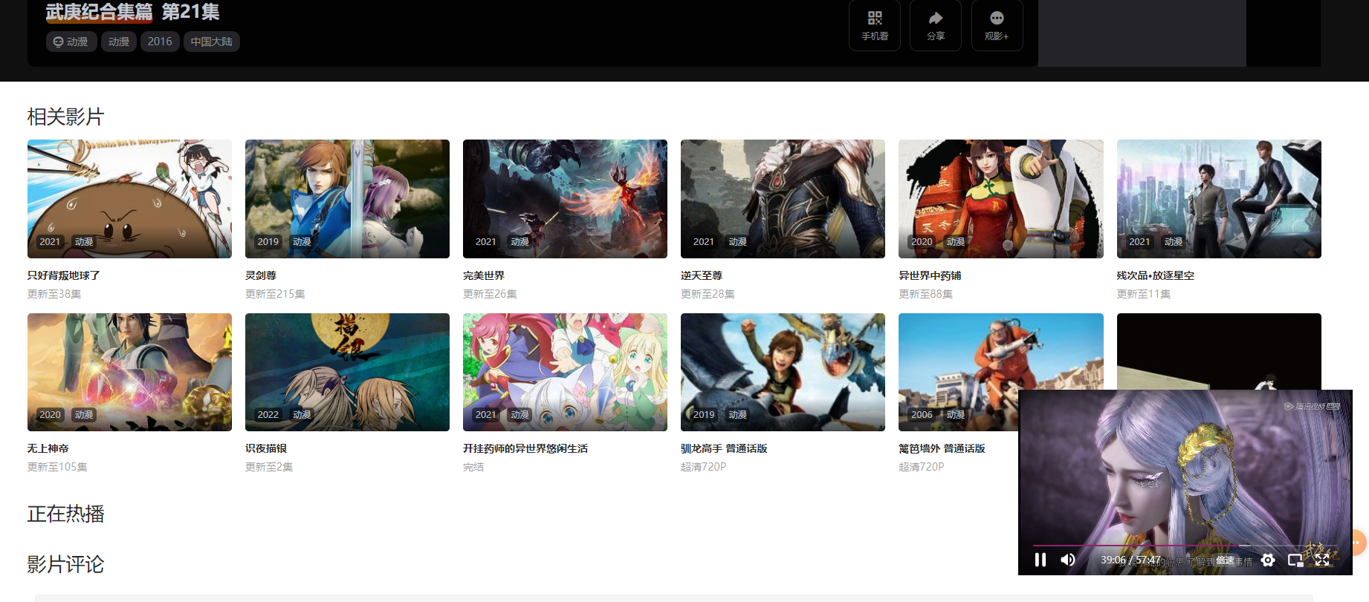Viewport: 1369px width, 602px height.
Task: Click the 更新至11集 status text
Action: 1144,294
